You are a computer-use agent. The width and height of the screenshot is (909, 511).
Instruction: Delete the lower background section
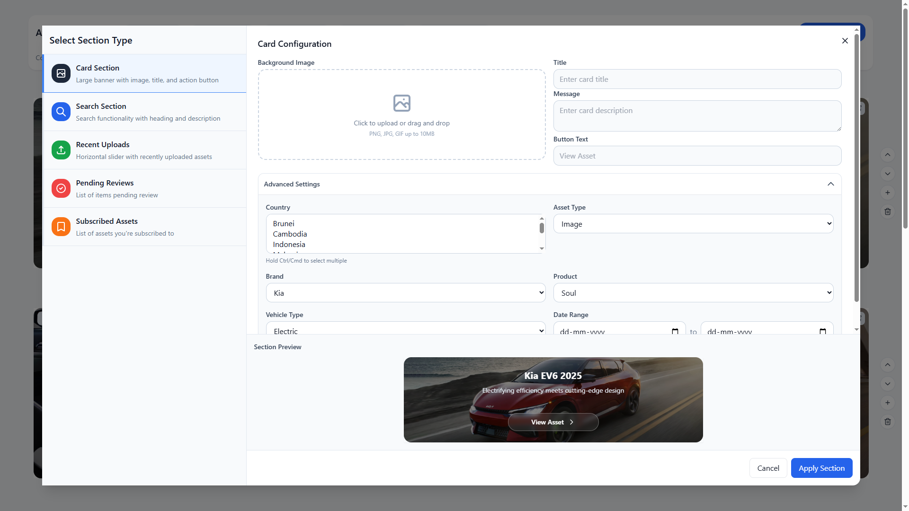click(x=888, y=422)
